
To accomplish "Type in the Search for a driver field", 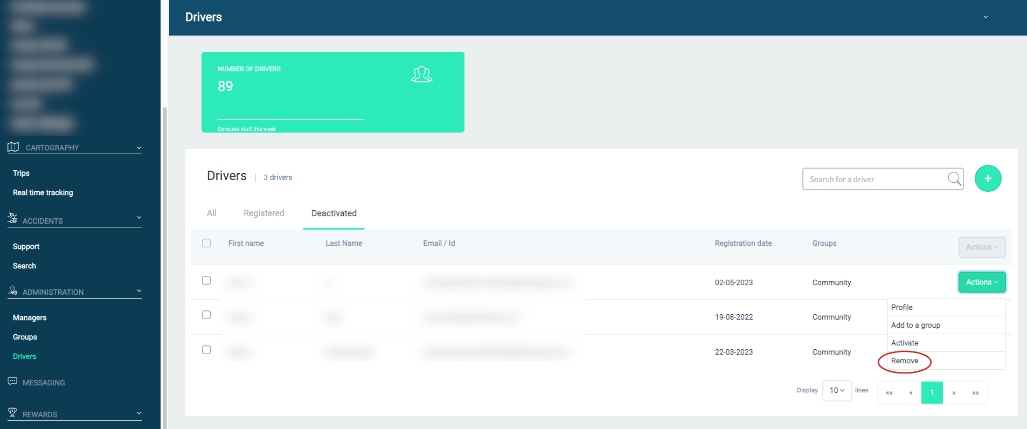I will (x=873, y=179).
